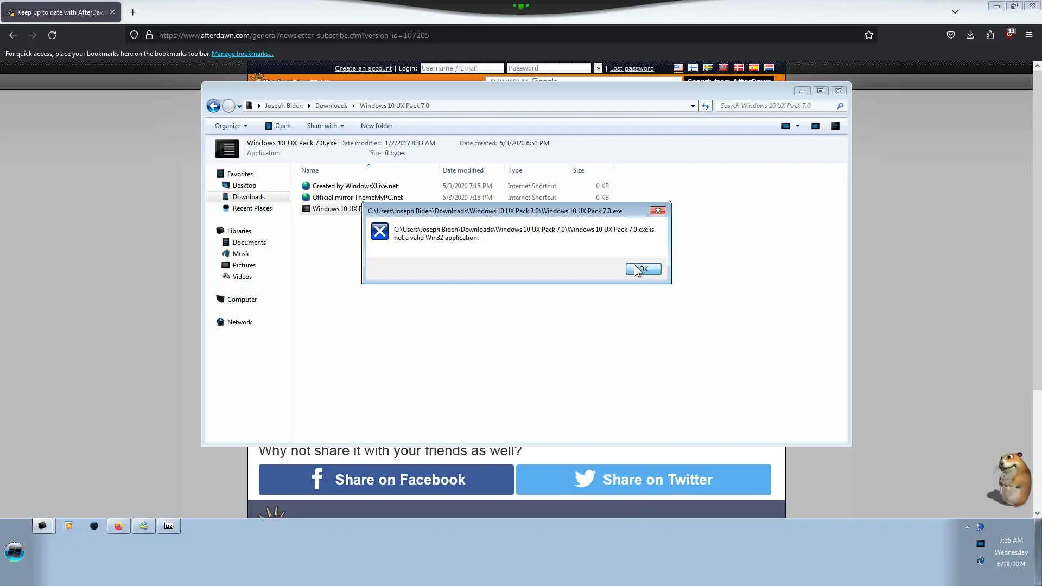
Task: Click OK in the error dialog
Action: click(x=643, y=269)
